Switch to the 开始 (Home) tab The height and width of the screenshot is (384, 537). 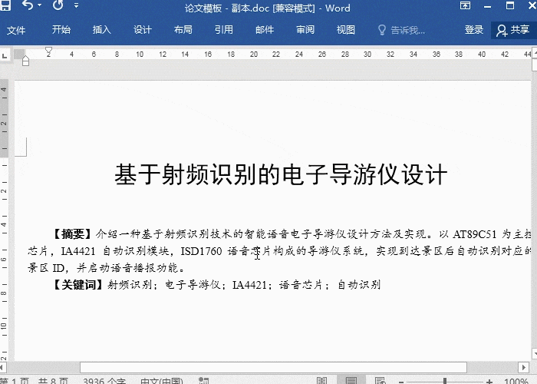click(x=61, y=30)
